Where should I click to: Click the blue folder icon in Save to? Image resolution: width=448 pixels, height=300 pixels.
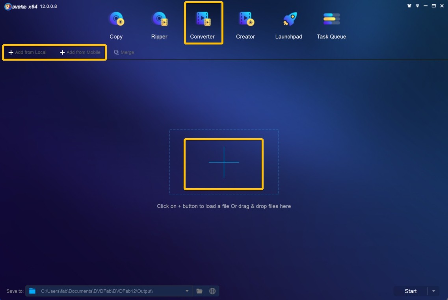[32, 291]
